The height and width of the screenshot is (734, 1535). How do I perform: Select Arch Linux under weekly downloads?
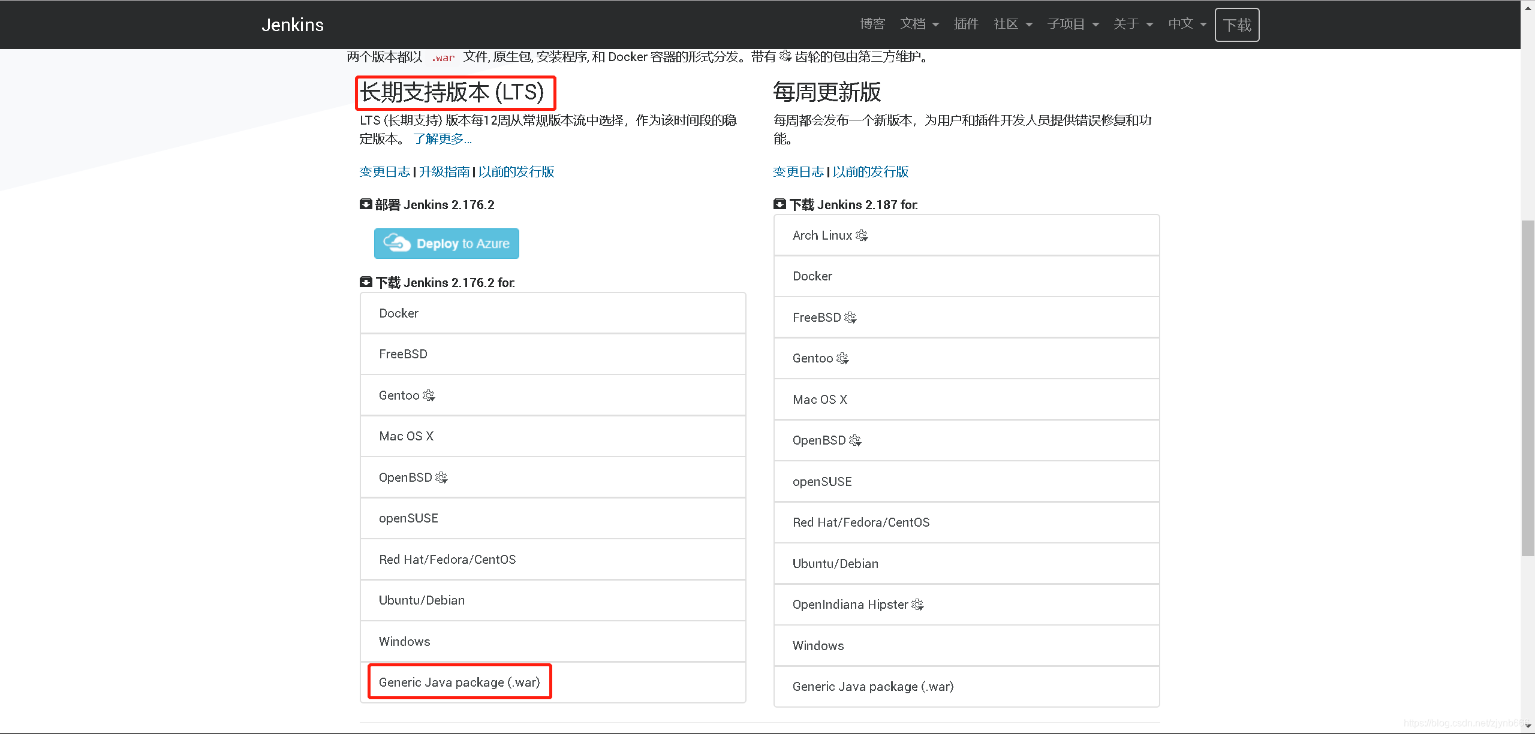point(967,235)
